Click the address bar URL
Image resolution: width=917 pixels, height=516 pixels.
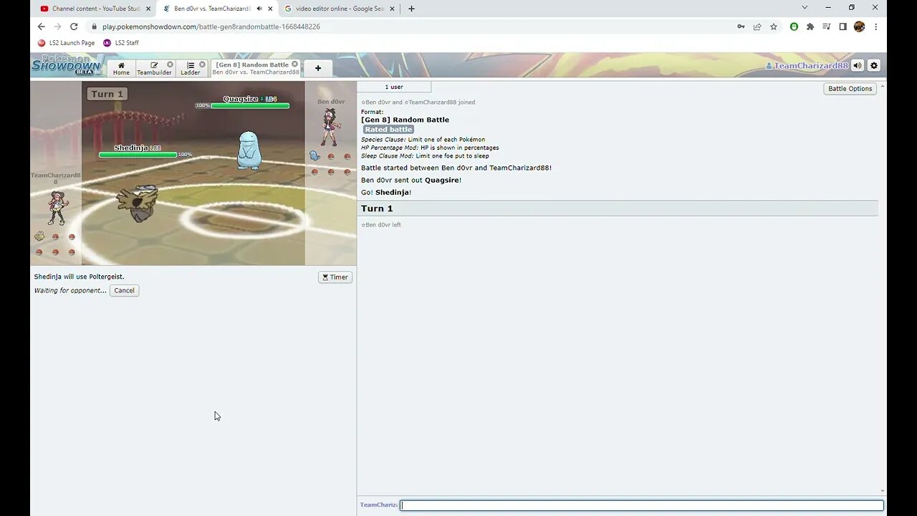pyautogui.click(x=211, y=27)
